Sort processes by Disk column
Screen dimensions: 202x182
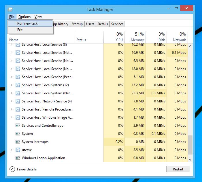(x=156, y=37)
